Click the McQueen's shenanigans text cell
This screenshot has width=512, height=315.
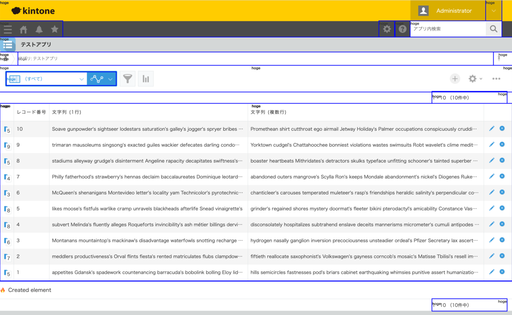pos(148,193)
